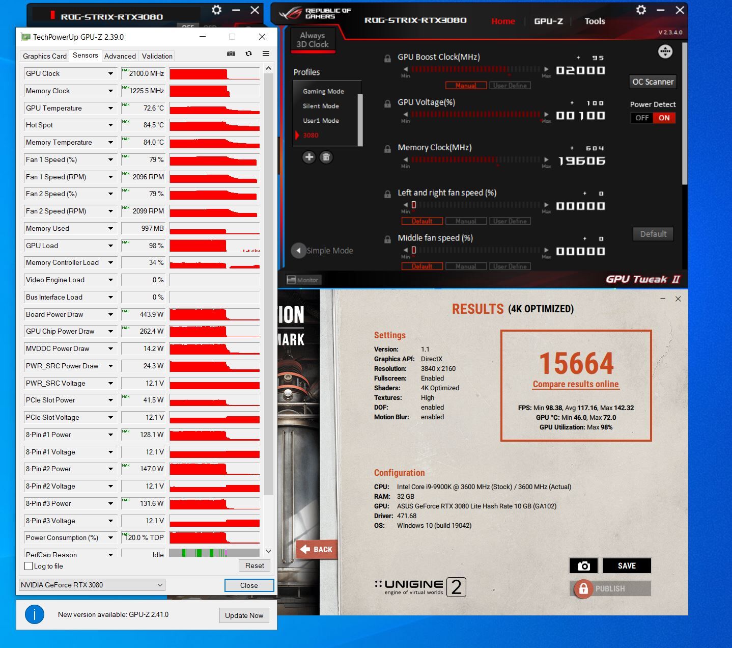Open GPU Clock sensor dropdown
Viewport: 732px width, 648px height.
110,74
